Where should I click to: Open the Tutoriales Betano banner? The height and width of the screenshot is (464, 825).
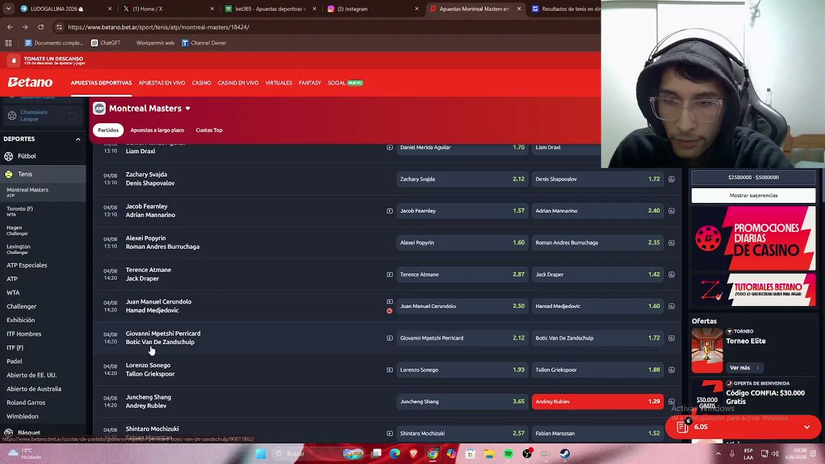[x=753, y=289]
